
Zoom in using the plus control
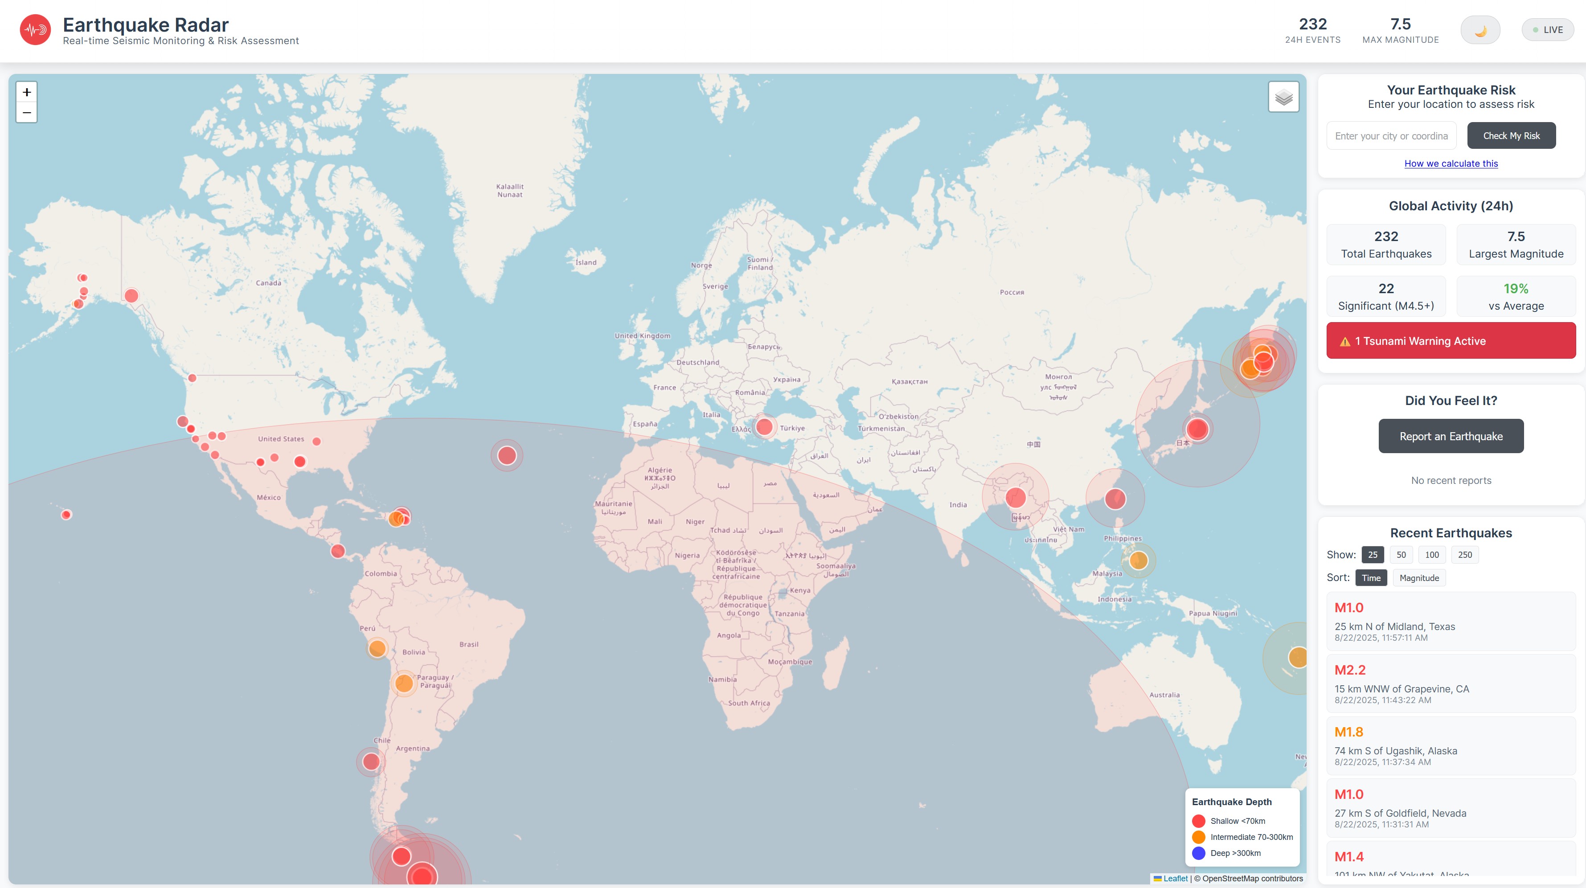tap(26, 92)
